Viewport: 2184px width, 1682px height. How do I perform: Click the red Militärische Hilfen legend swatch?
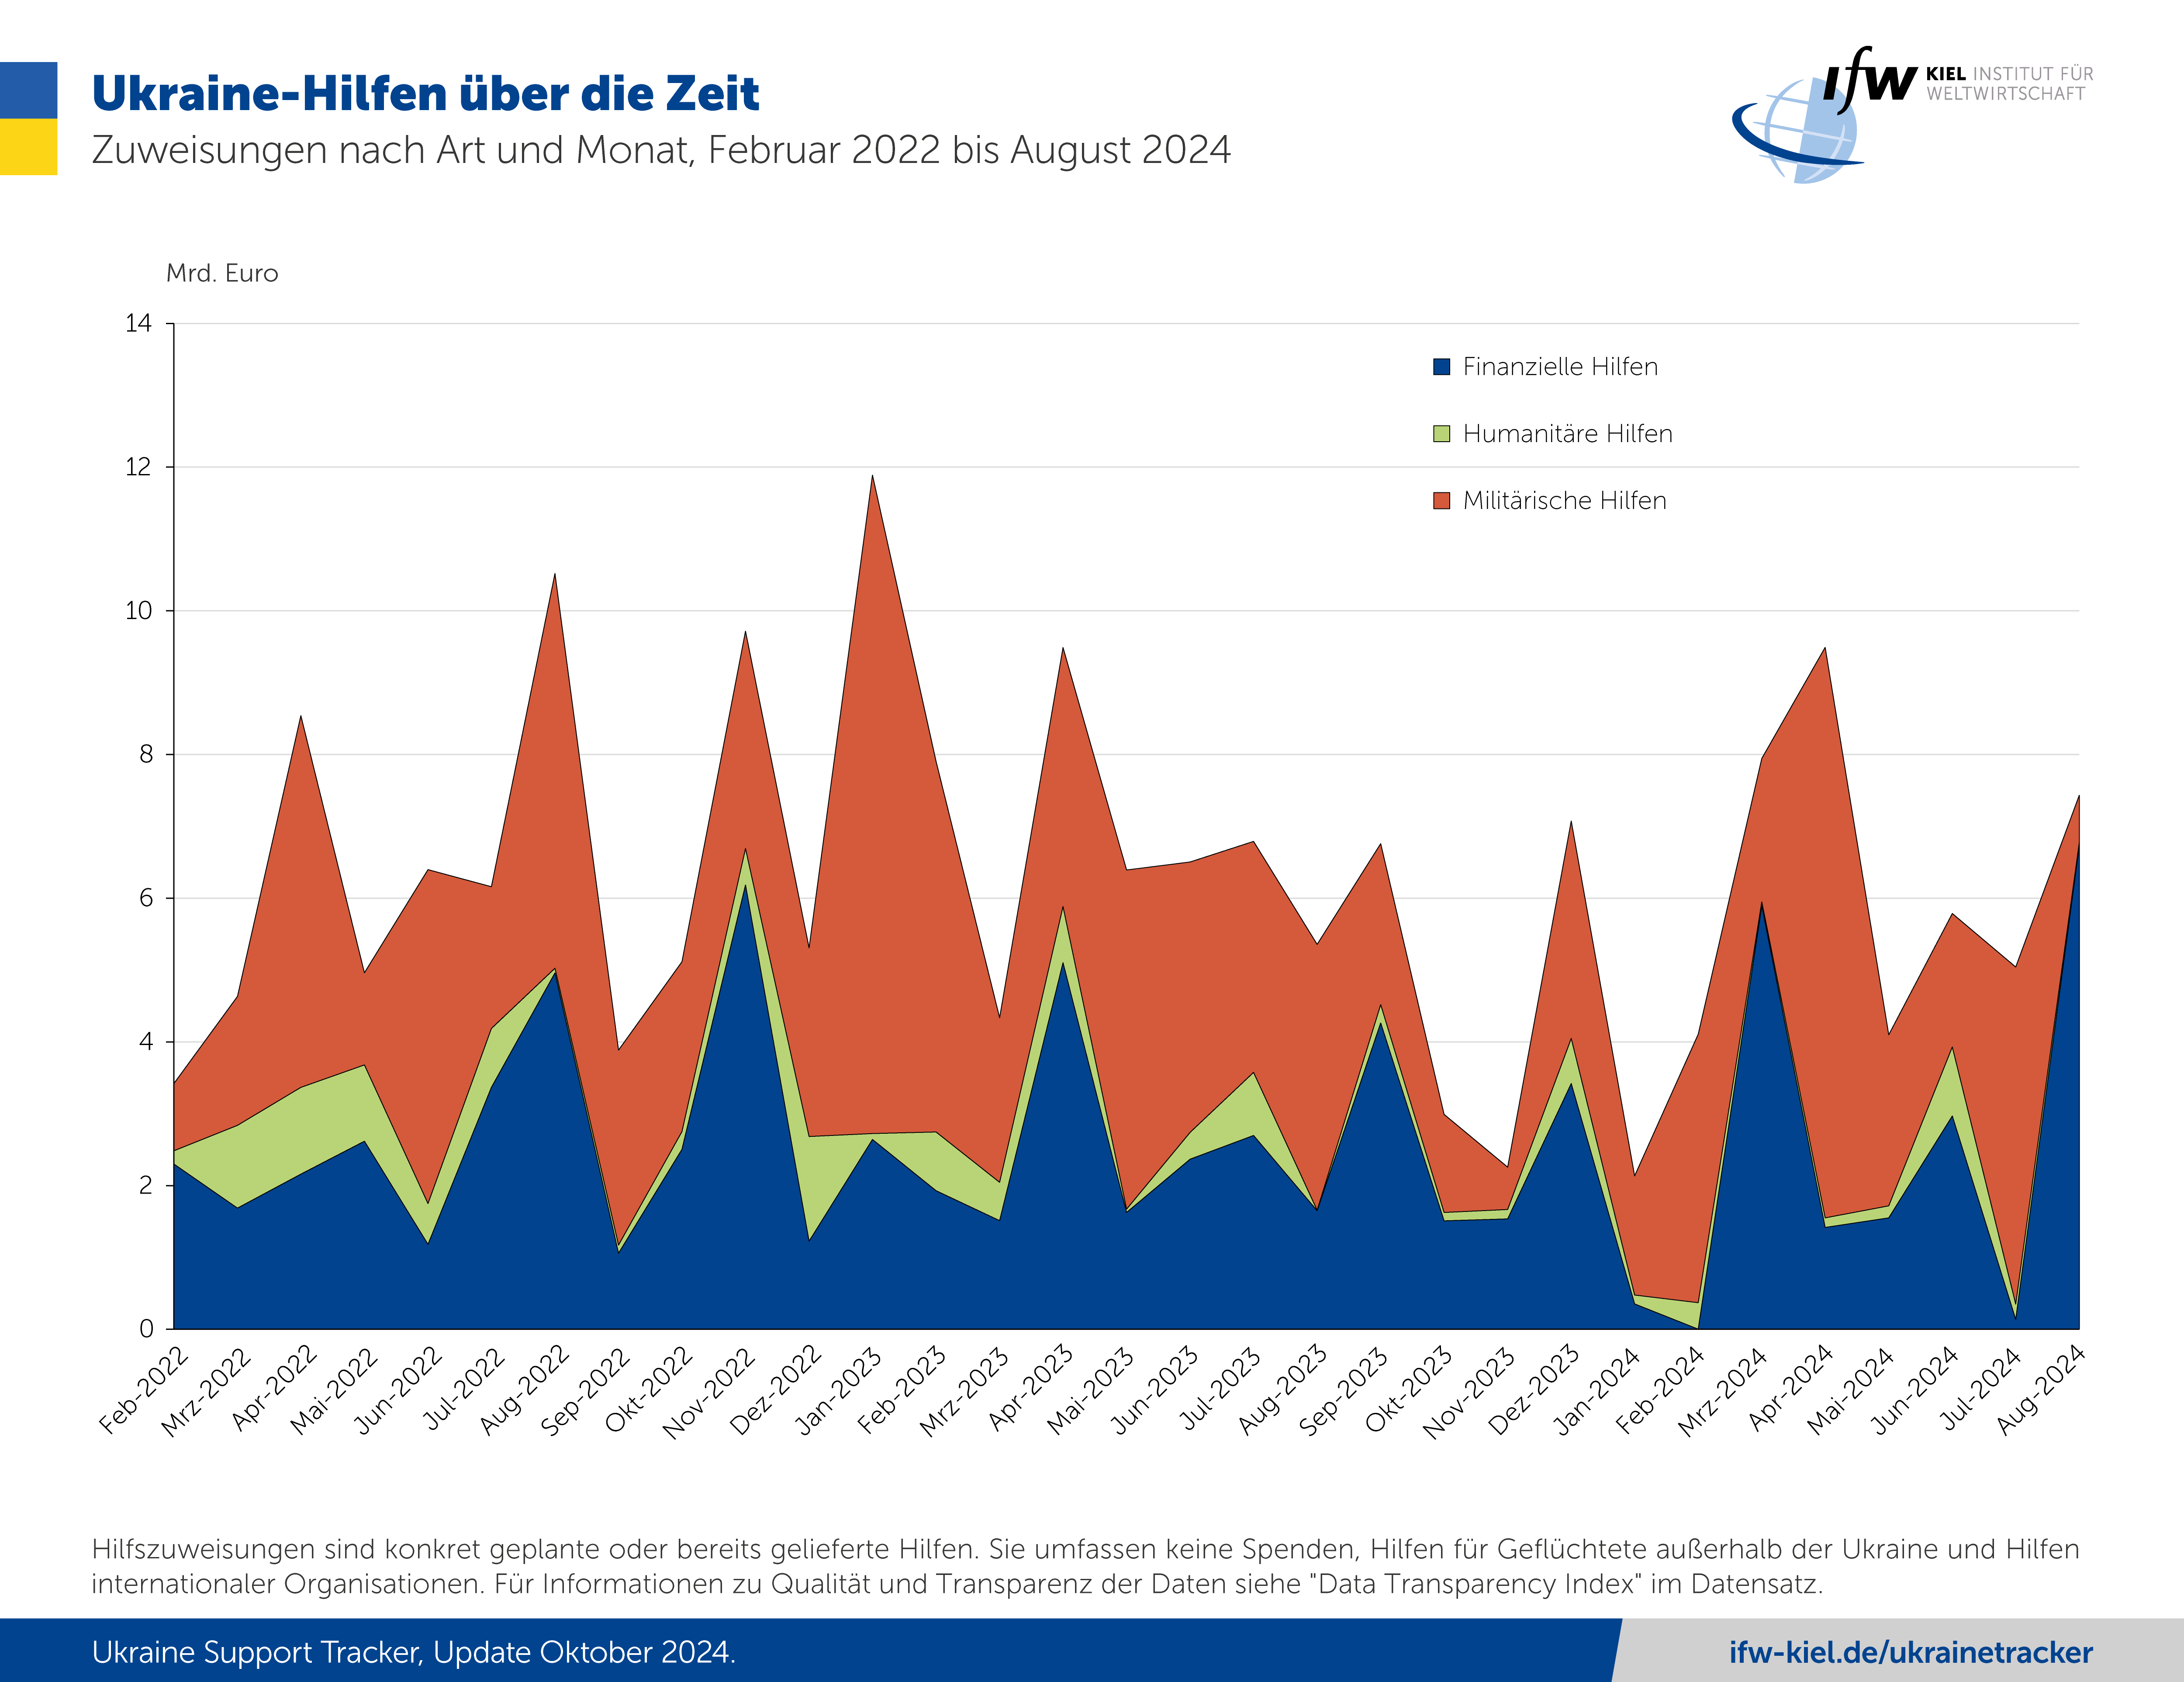[x=1441, y=501]
